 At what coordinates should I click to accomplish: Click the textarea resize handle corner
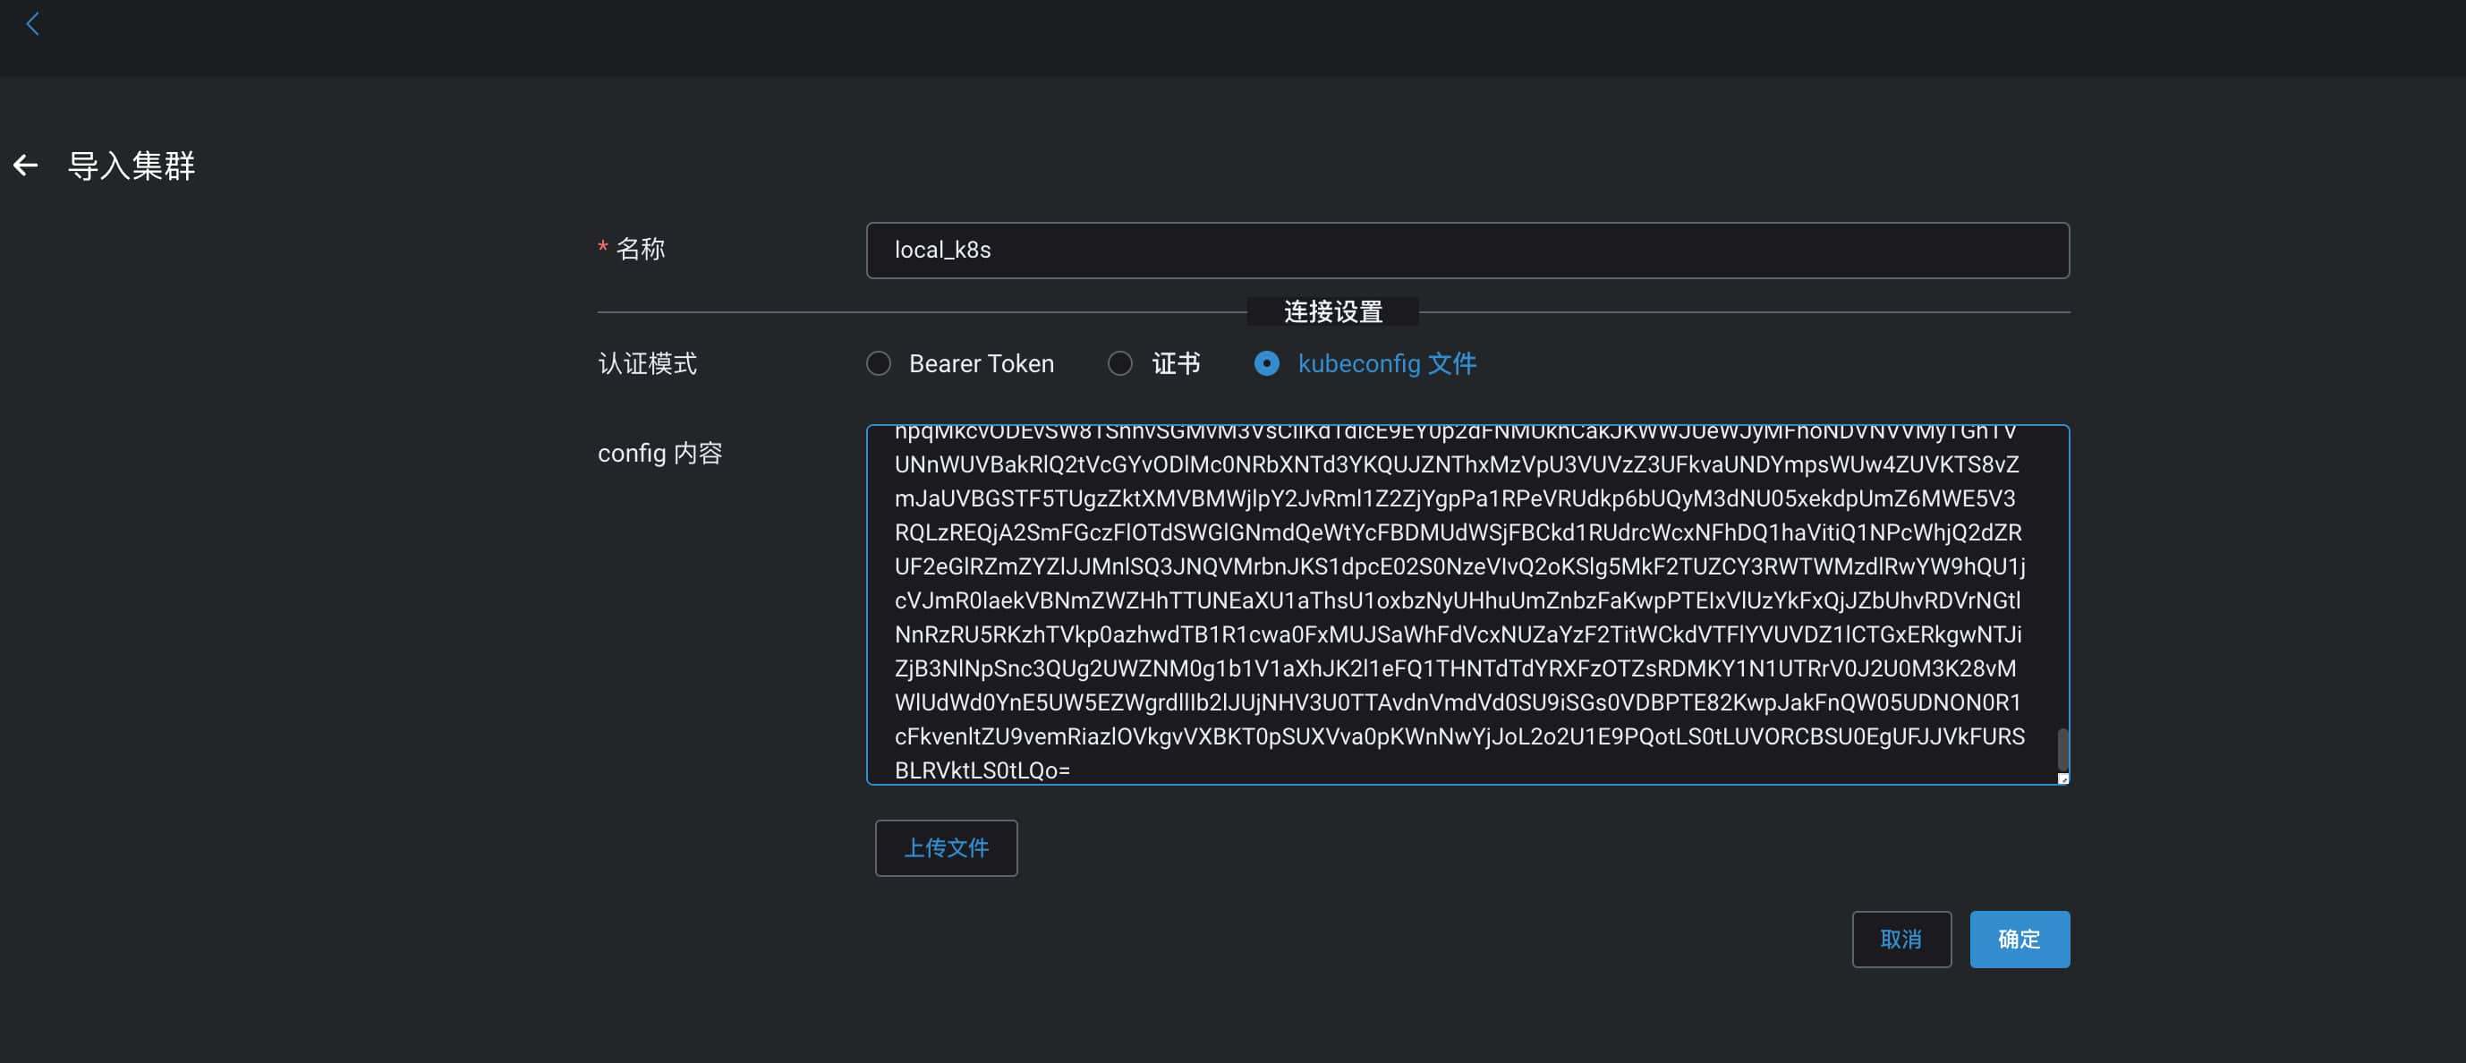click(x=2062, y=778)
